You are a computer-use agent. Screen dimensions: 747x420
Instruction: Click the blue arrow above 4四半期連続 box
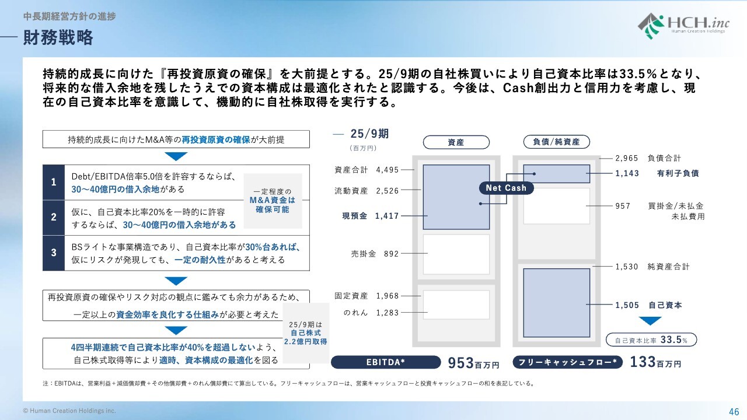coord(176,330)
